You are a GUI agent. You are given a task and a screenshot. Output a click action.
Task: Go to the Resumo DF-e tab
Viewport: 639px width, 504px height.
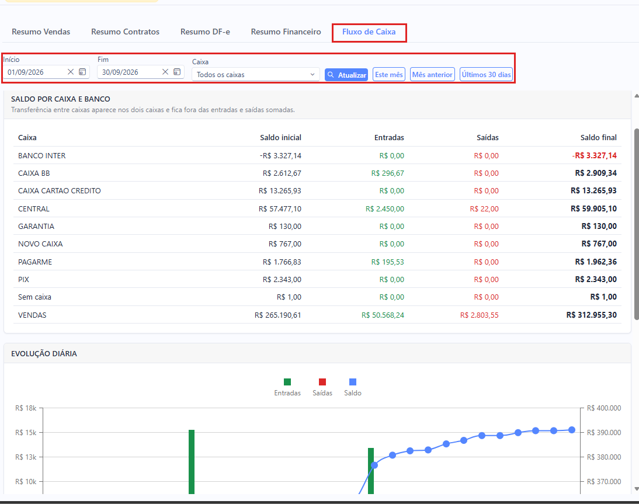[205, 32]
